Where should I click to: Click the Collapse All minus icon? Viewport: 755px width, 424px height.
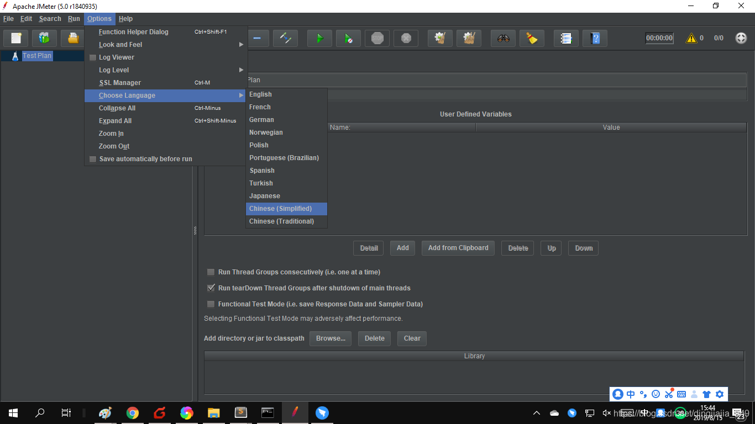point(257,38)
